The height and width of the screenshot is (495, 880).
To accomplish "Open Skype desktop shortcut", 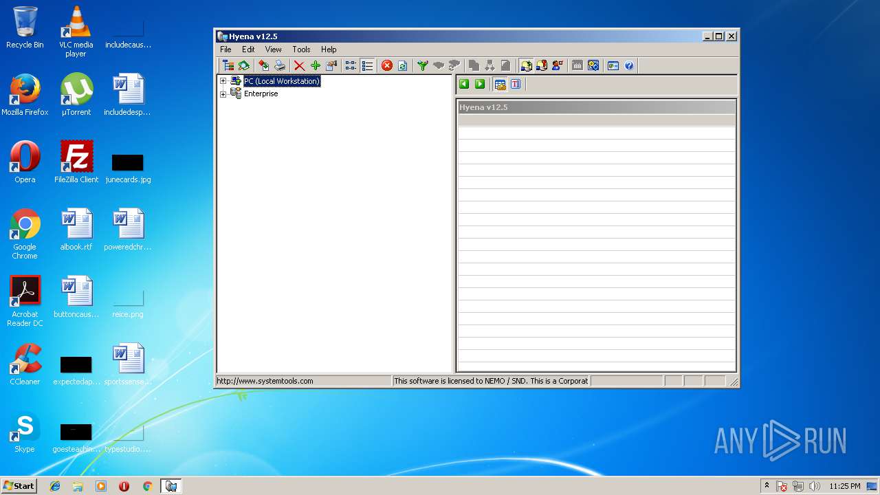I will click(x=25, y=432).
